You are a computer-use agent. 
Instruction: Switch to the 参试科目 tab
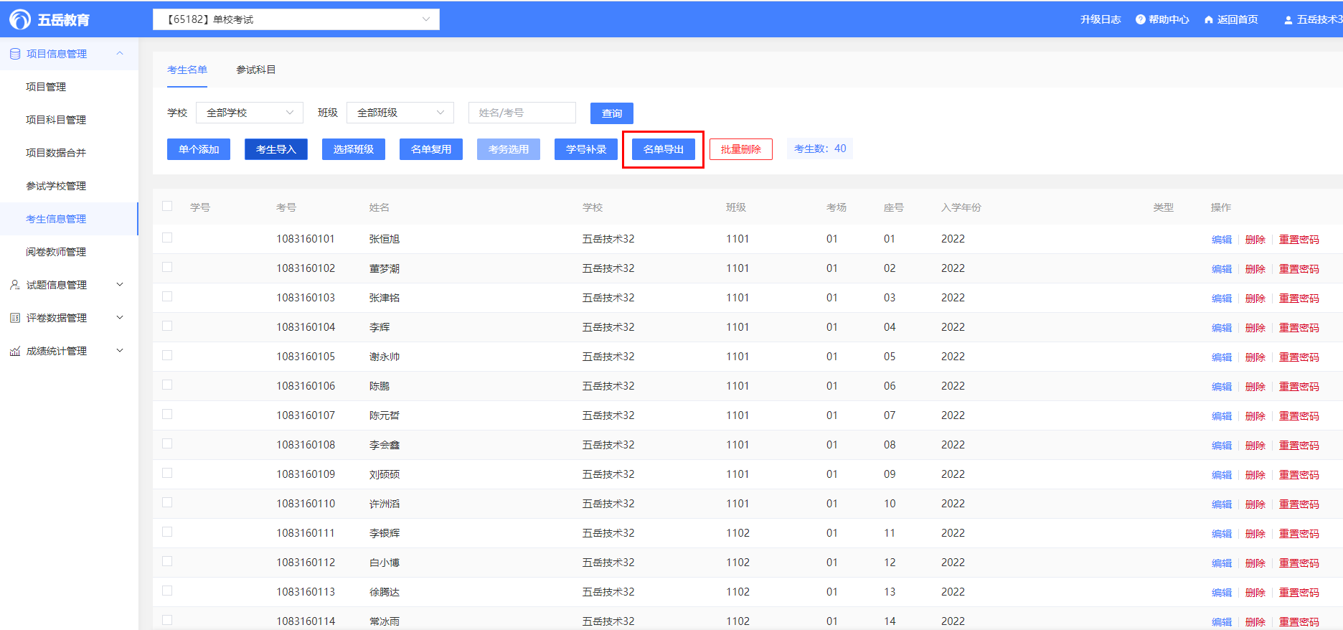point(255,70)
